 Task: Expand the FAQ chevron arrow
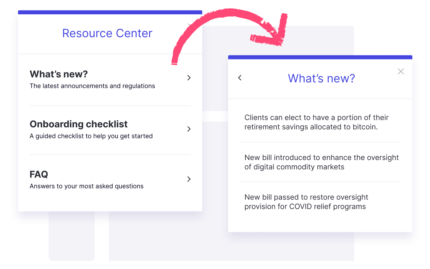coord(189,179)
